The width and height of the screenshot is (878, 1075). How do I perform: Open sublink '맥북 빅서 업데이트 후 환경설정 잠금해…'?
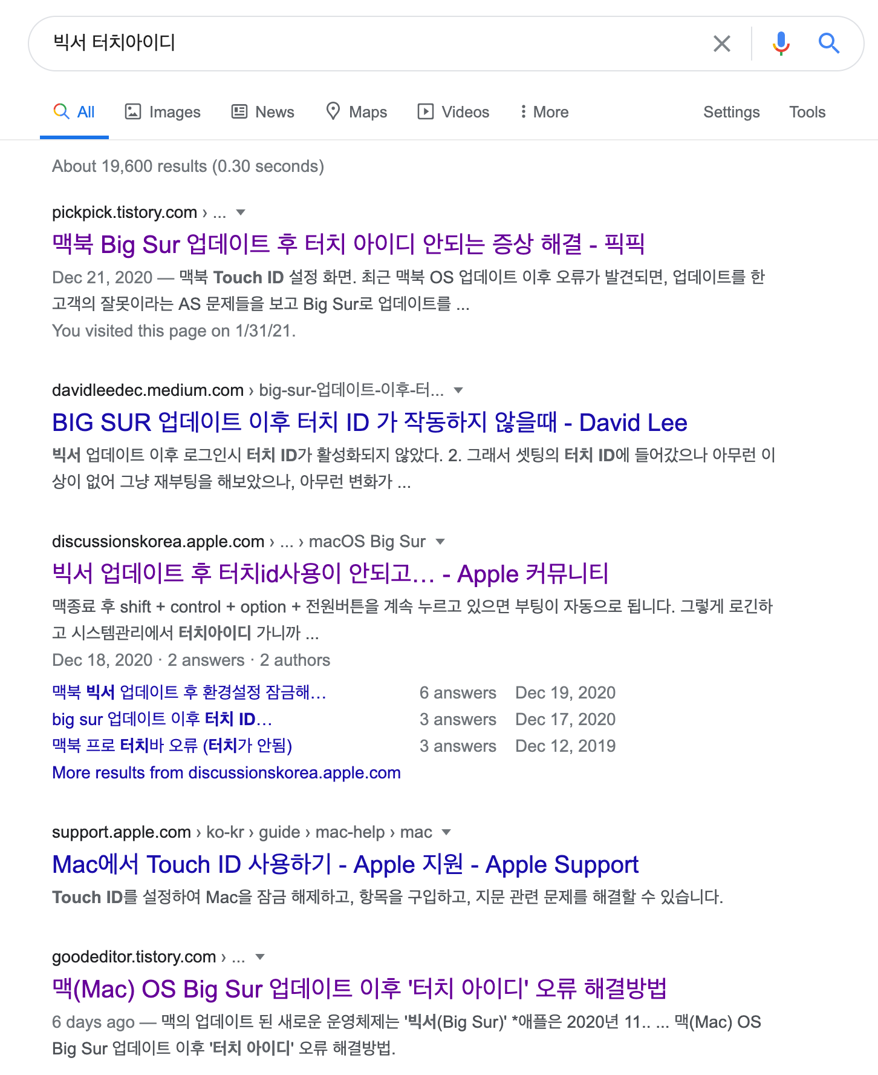coord(189,692)
